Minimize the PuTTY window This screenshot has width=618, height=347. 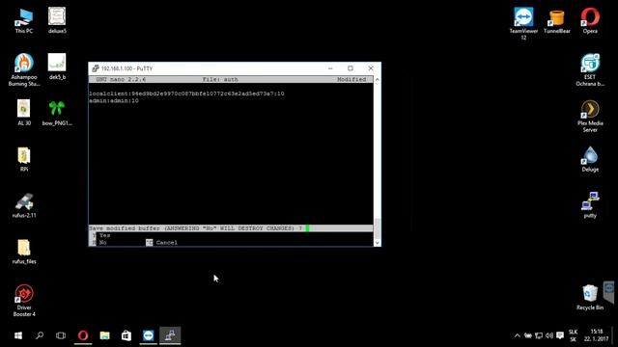[330, 68]
